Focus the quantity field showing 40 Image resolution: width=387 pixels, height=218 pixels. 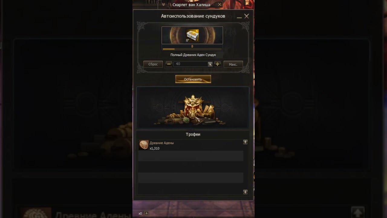tap(191, 64)
